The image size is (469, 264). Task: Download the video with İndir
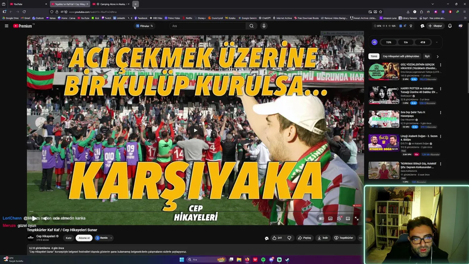323,238
